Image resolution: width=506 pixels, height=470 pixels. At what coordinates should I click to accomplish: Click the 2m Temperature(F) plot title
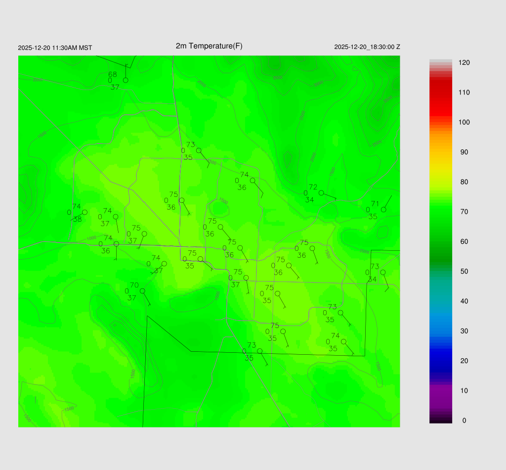(209, 46)
